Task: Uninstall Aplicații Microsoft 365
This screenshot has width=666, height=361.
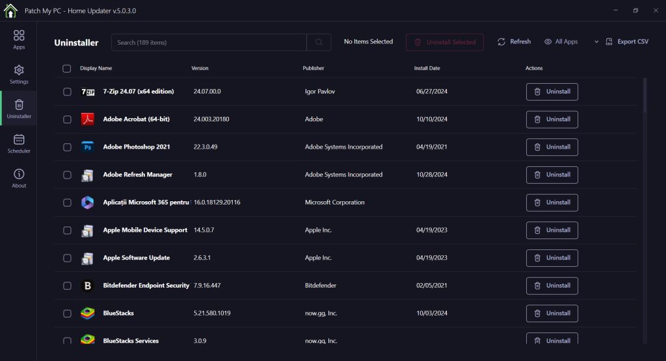Action: 552,203
